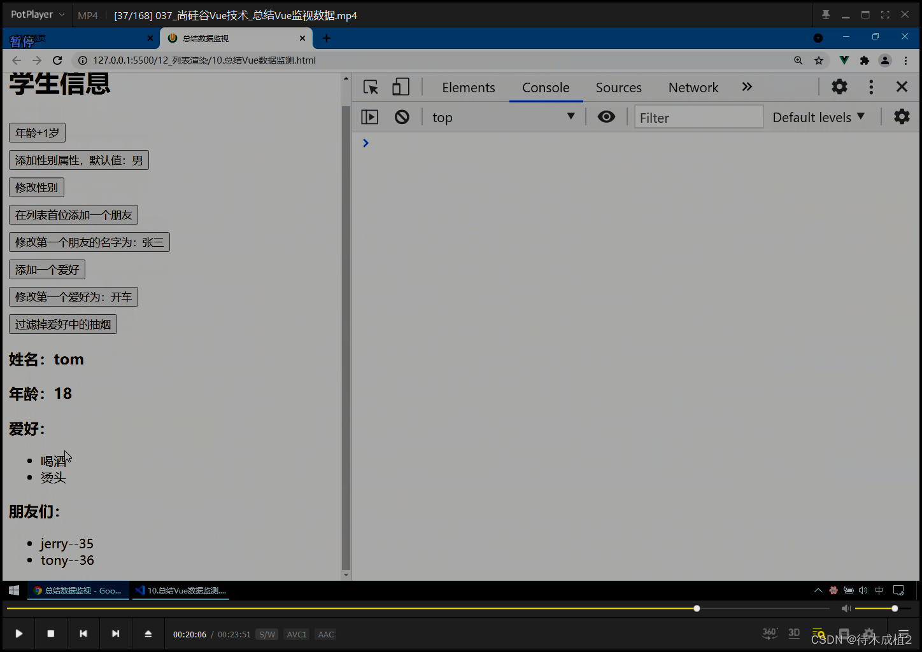Open the page zoom magnifier icon

798,60
